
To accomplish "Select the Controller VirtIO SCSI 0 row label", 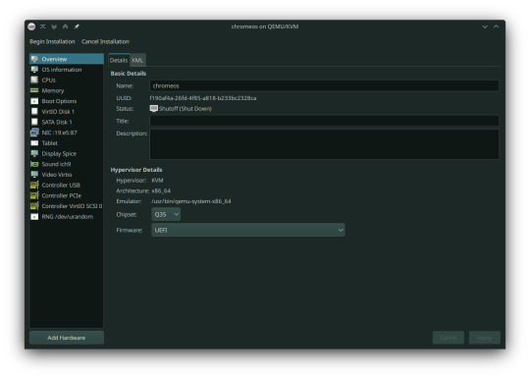I will tap(72, 206).
